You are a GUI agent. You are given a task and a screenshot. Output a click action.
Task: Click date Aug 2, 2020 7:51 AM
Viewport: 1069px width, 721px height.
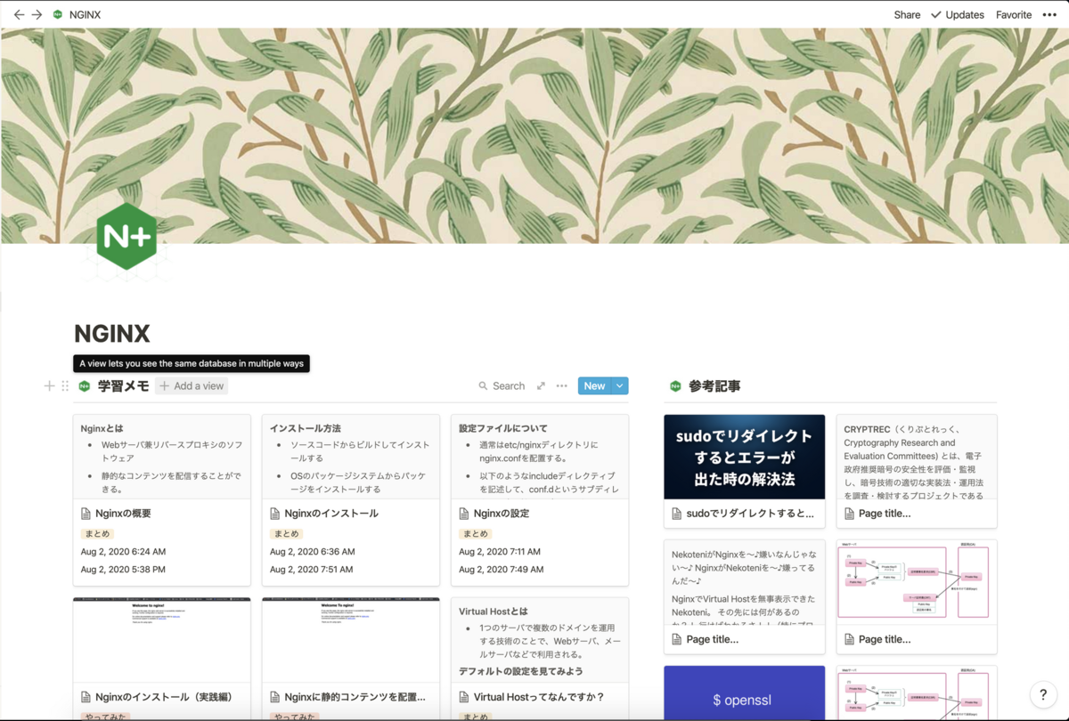[312, 570]
